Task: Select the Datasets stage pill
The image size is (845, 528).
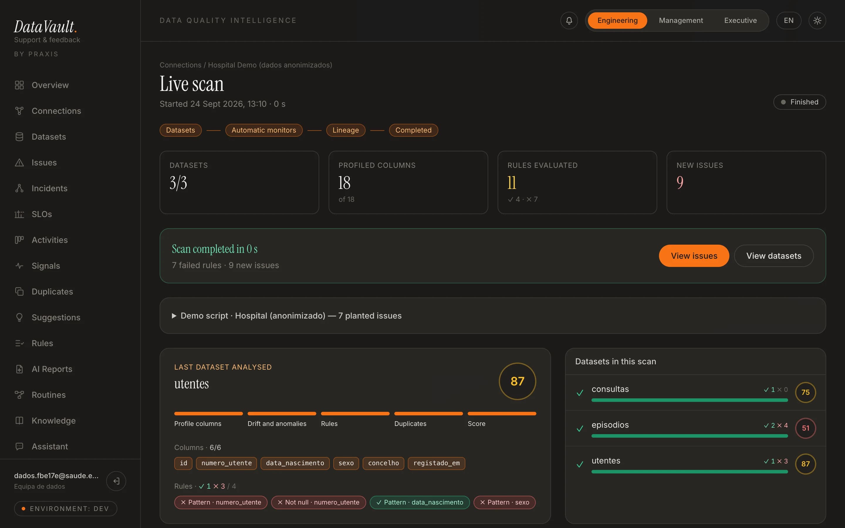Action: 180,130
